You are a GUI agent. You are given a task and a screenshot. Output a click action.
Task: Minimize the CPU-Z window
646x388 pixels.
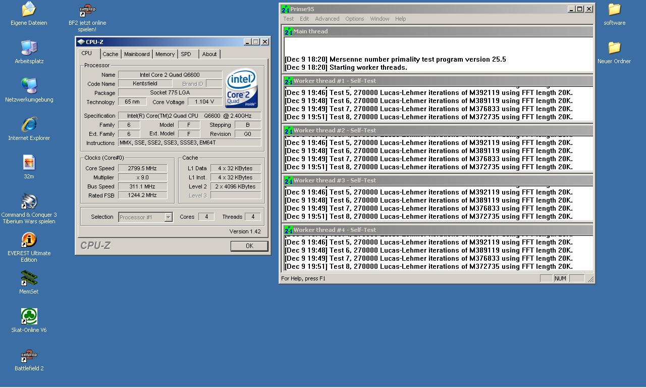247,42
